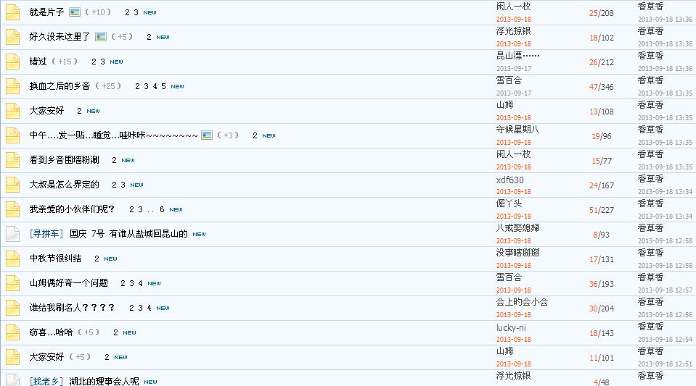The image size is (696, 386).
Task: Open author profile xdf630
Action: [x=510, y=180]
